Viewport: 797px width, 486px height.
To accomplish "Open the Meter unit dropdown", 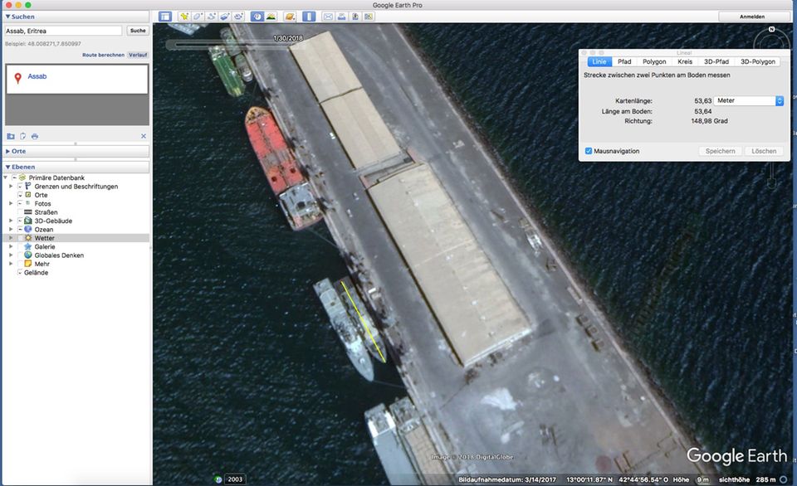I will click(750, 100).
